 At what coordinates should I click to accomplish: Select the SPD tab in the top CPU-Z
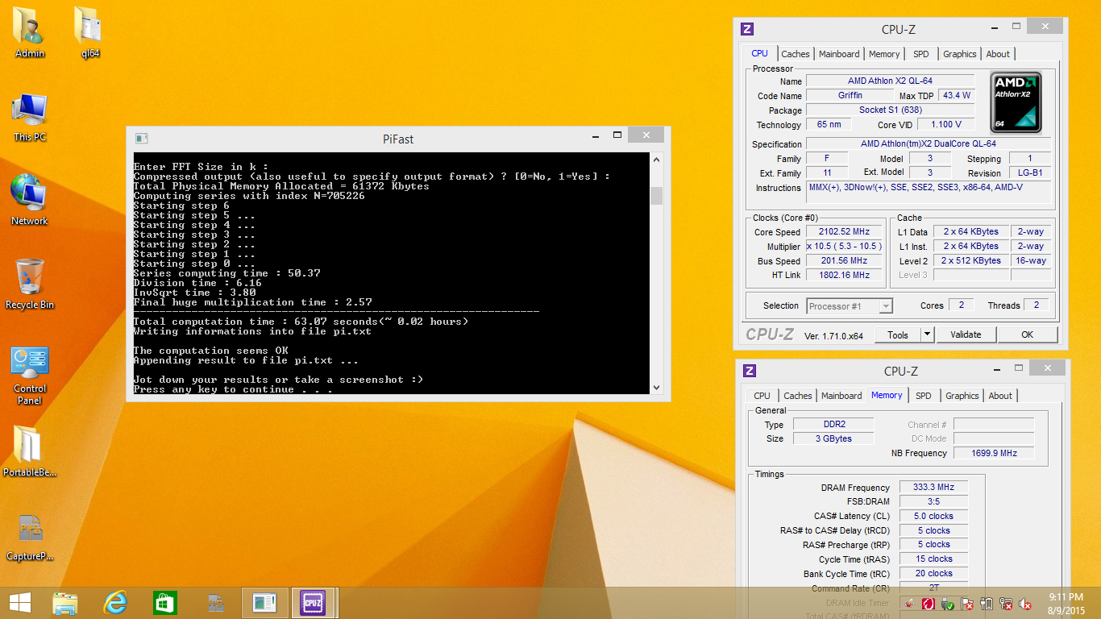click(x=921, y=54)
